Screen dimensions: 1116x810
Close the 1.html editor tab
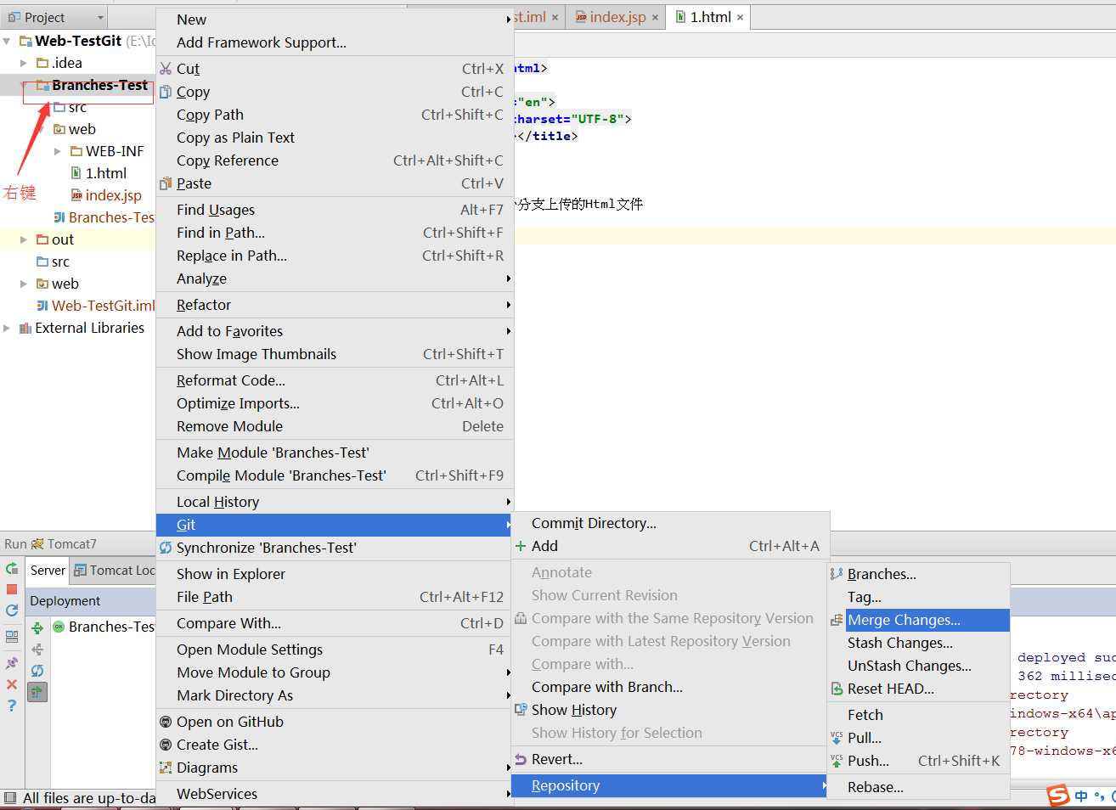740,17
